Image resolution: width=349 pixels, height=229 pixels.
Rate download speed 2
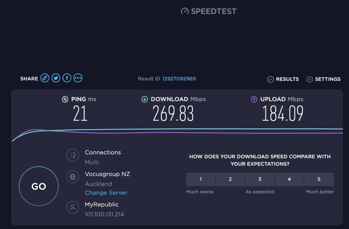pos(230,179)
